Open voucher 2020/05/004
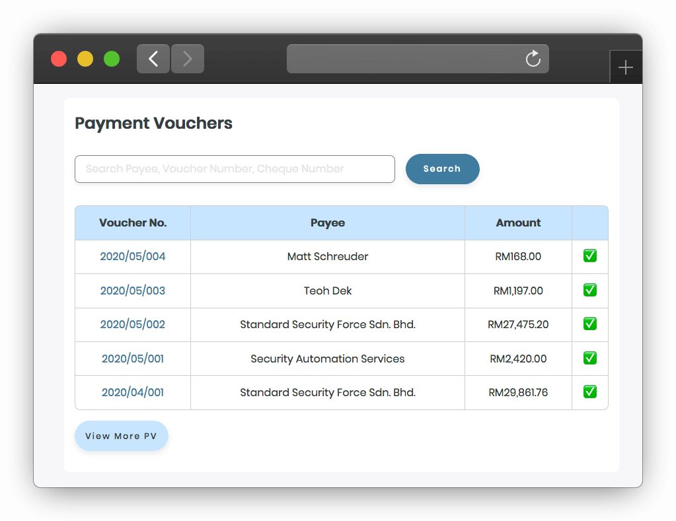 pos(132,256)
